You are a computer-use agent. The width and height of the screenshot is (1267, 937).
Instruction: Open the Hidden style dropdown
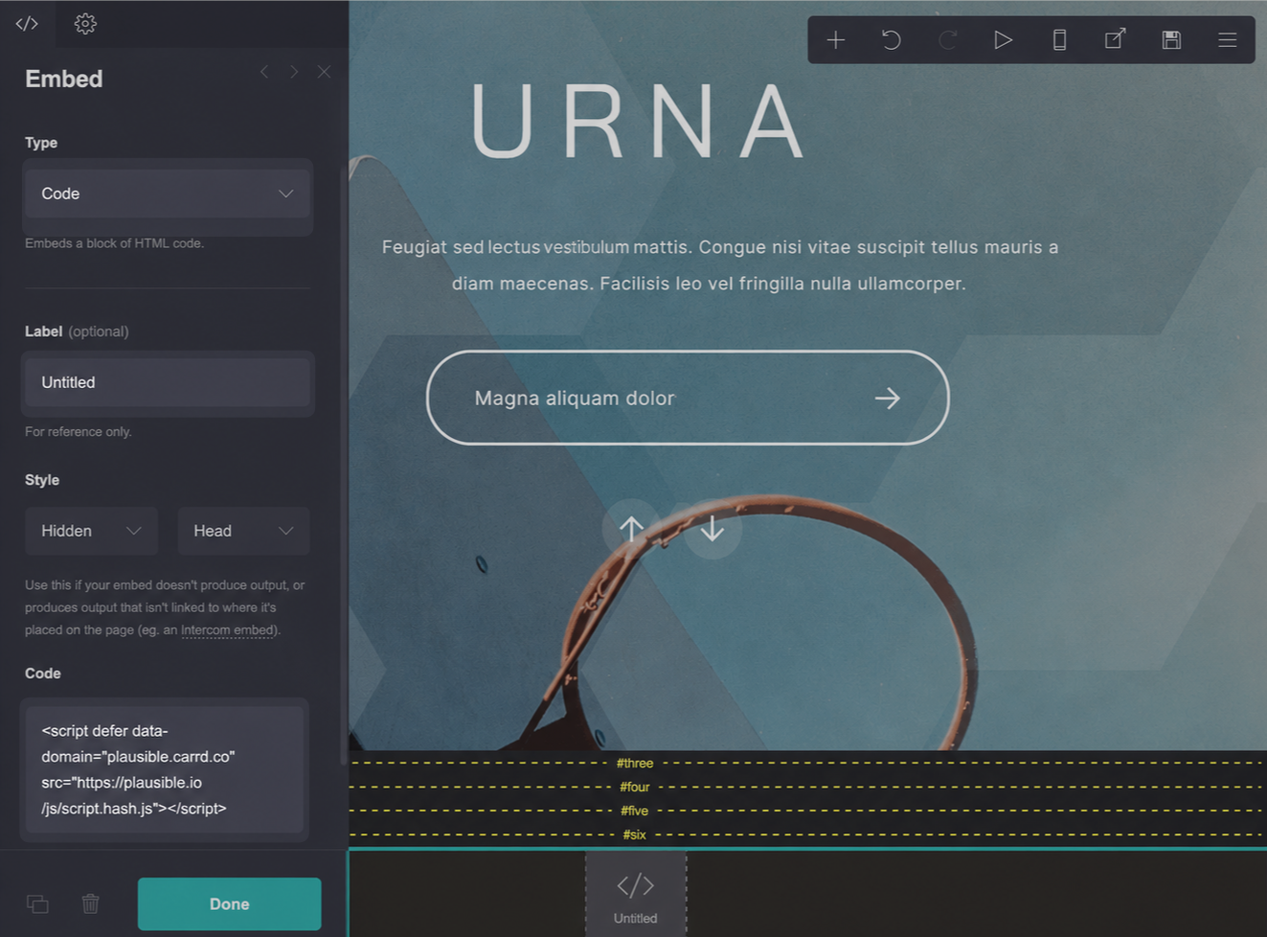coord(92,531)
